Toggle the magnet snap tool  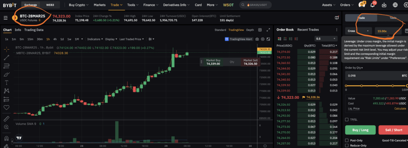(6, 138)
